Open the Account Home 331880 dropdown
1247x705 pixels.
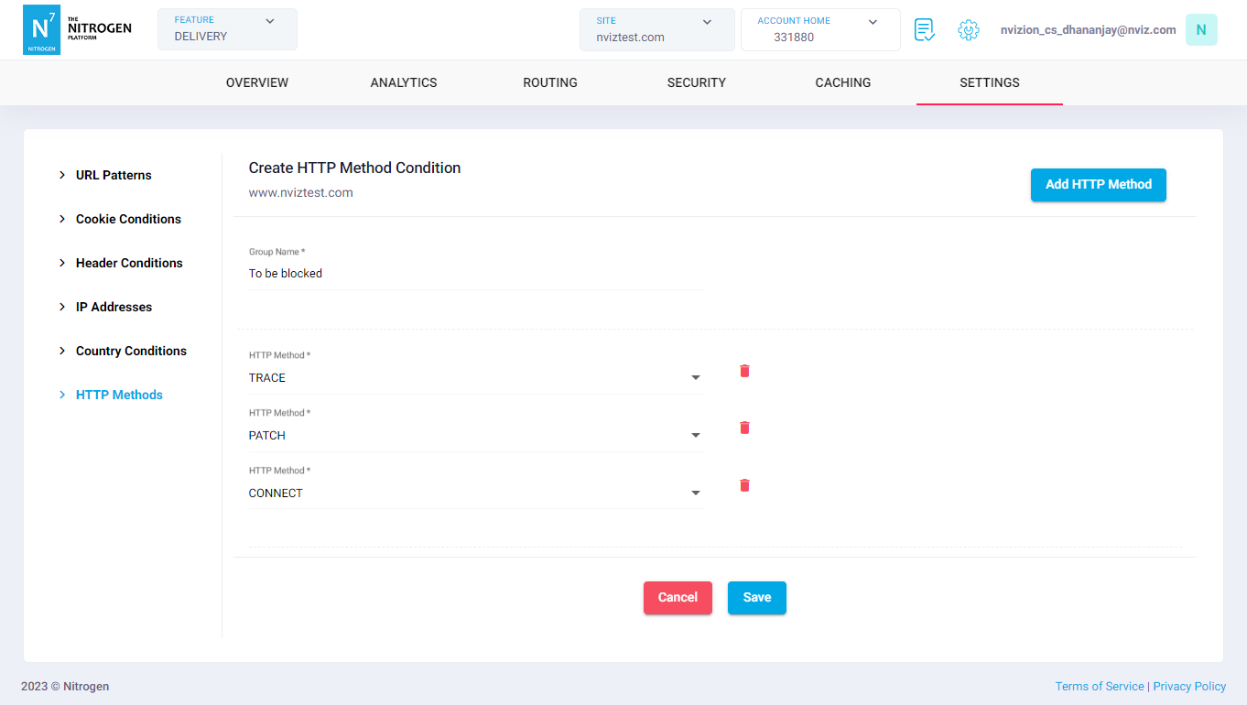click(819, 29)
